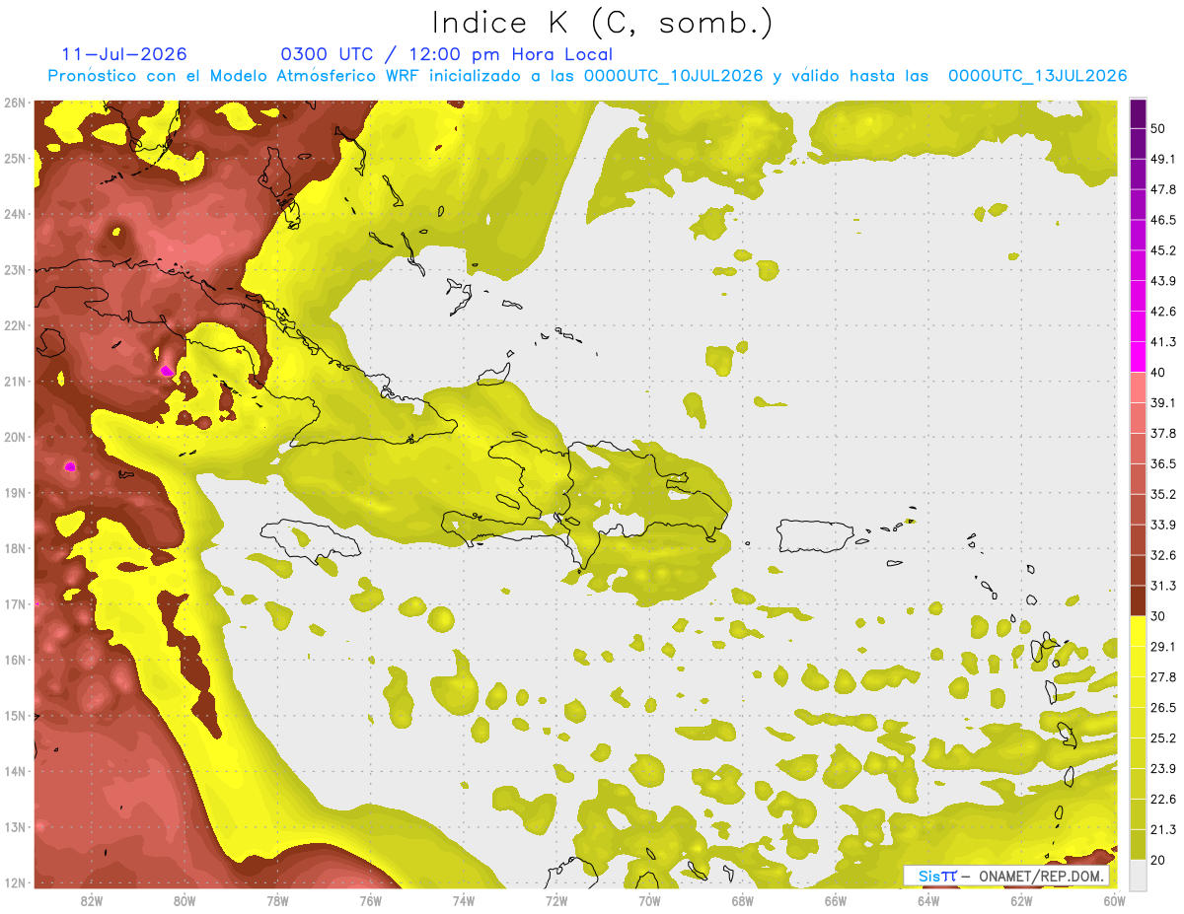Click the '41.3' color scale label
This screenshot has height=914, width=1184.
click(x=1163, y=342)
